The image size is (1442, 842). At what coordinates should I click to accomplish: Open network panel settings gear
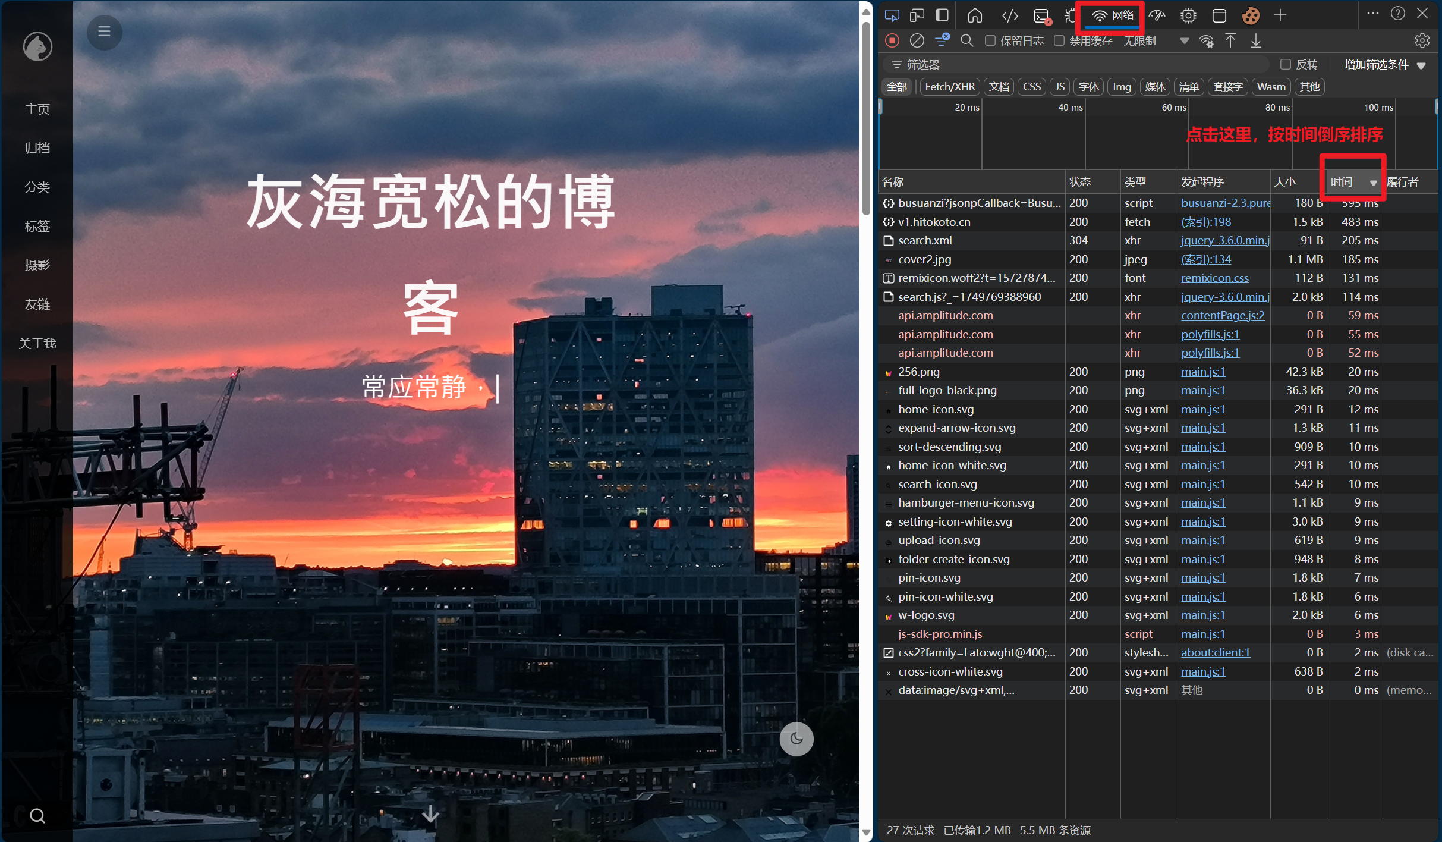(x=1422, y=40)
